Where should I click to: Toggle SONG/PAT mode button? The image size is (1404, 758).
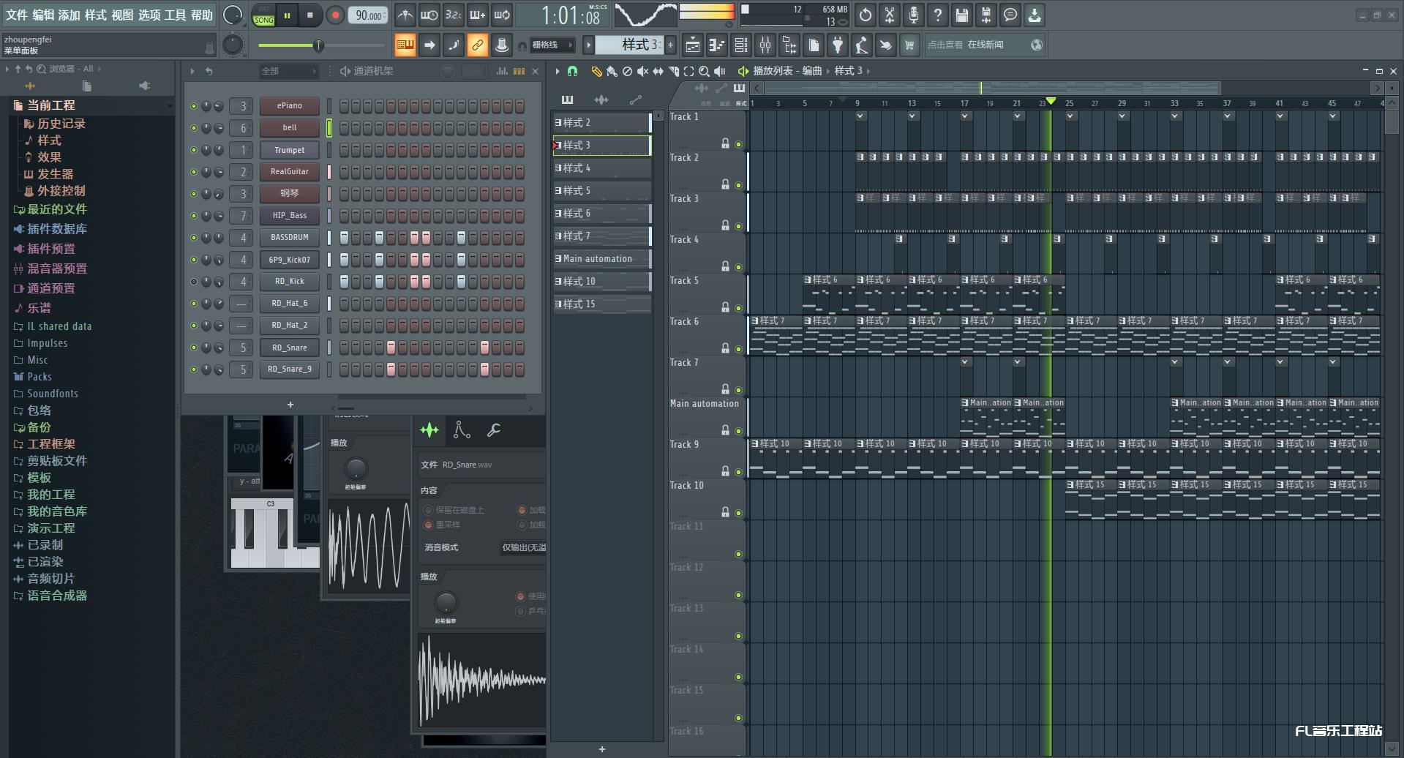click(263, 15)
